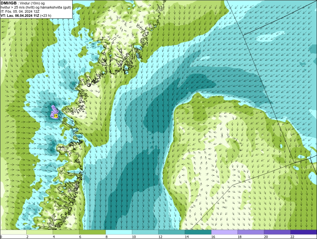Pick the 20–22 m/s purple swatch
Image resolution: width=317 pixels, height=239 pixels.
coord(277,232)
